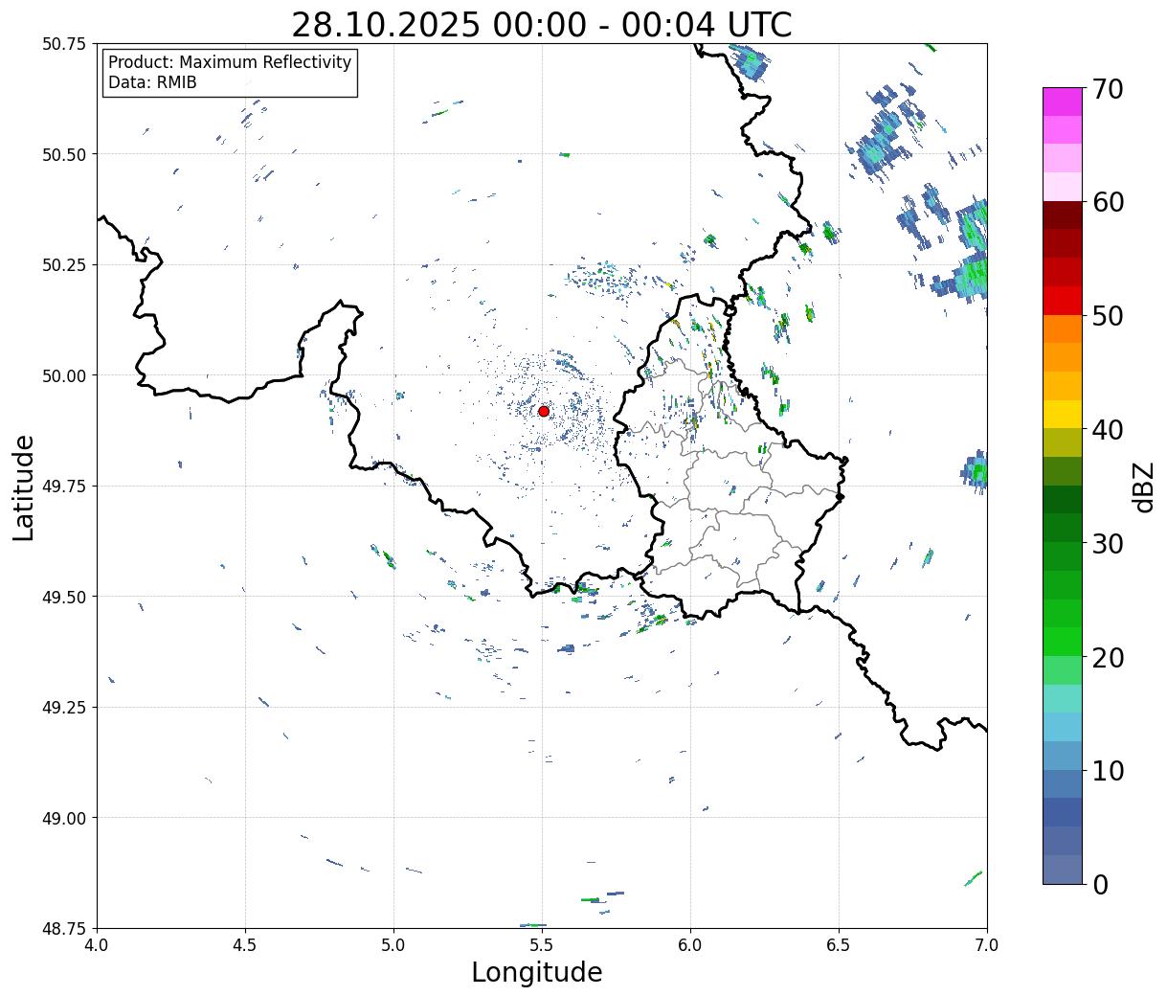The image size is (1167, 996).
Task: Click the latitude tick 50.25
Action: pos(64,265)
